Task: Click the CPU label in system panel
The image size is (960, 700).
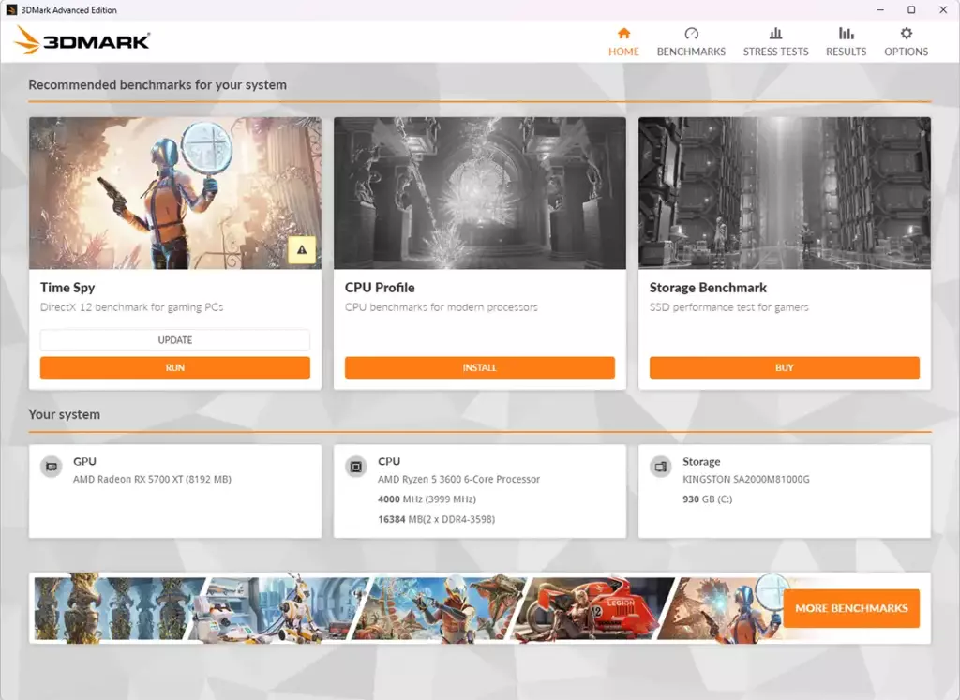Action: coord(389,461)
